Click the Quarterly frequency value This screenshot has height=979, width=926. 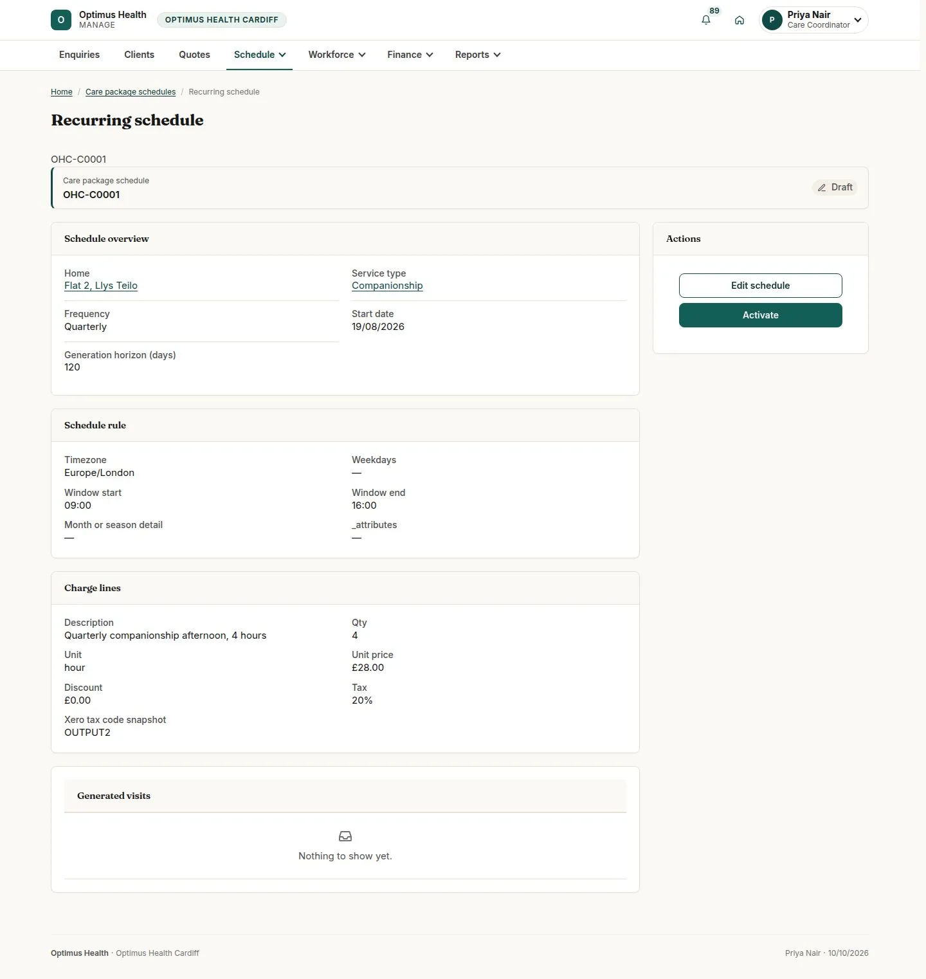coord(86,327)
